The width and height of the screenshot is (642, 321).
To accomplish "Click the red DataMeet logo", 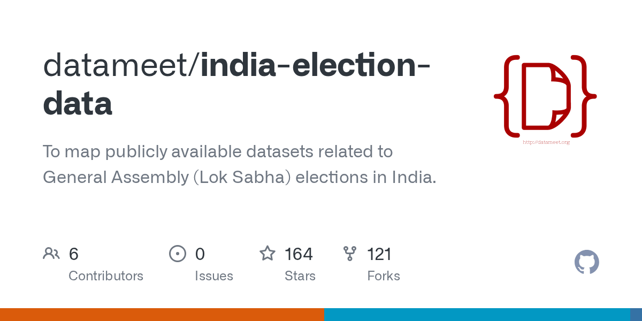I will (x=545, y=95).
